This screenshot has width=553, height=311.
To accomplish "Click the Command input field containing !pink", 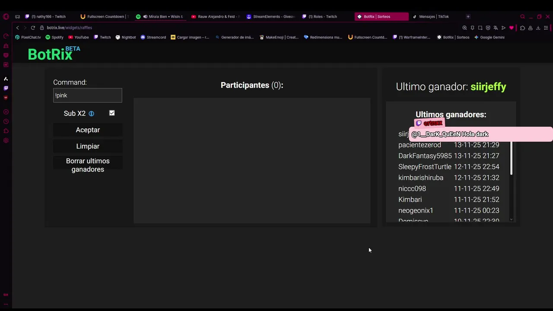I will click(x=88, y=95).
